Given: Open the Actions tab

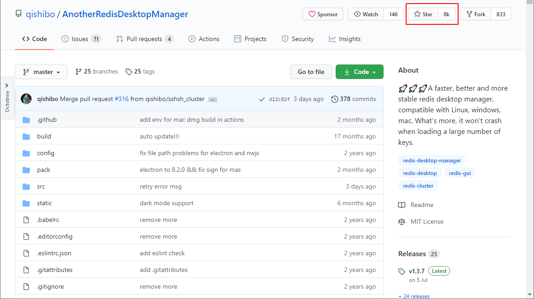Looking at the screenshot, I should [x=204, y=39].
